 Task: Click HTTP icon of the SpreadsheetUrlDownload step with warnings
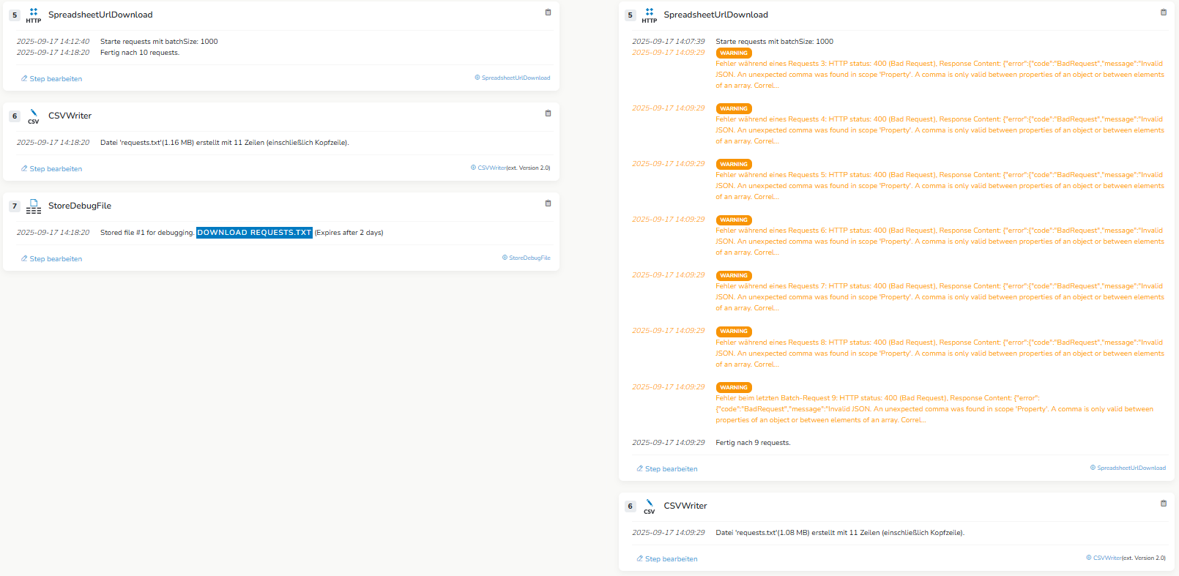pos(649,15)
